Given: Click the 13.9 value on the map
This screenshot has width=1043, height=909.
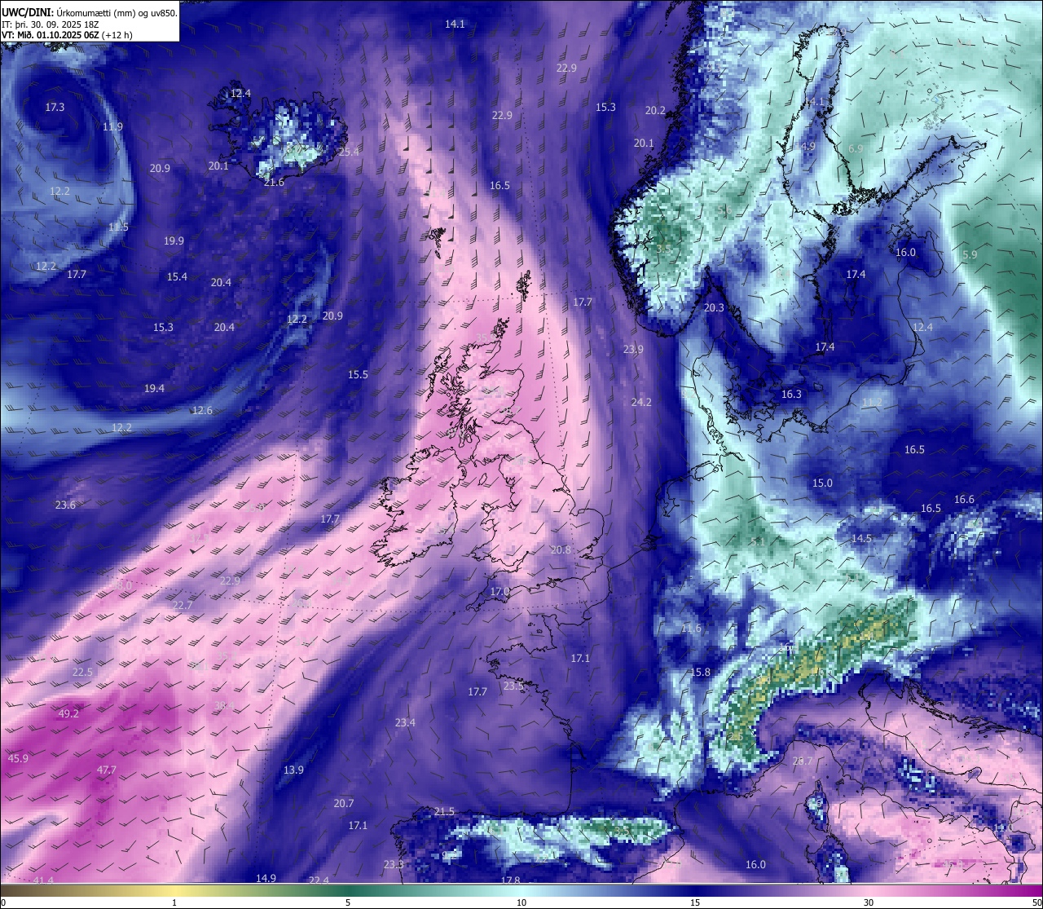Looking at the screenshot, I should pos(293,770).
